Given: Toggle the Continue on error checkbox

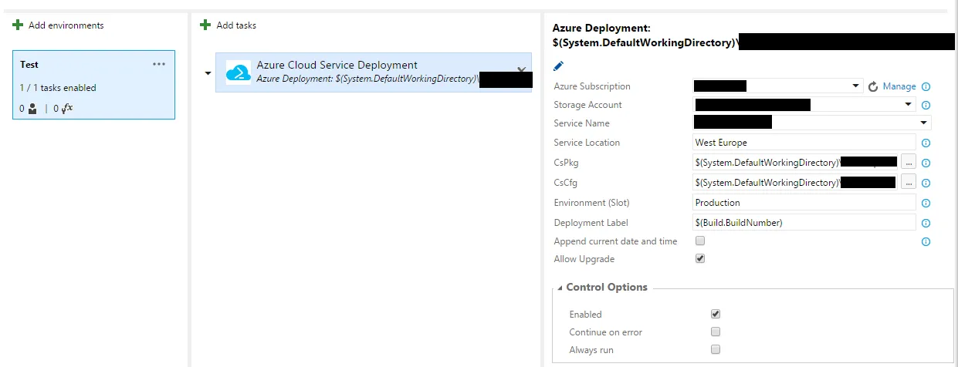Looking at the screenshot, I should (x=716, y=332).
